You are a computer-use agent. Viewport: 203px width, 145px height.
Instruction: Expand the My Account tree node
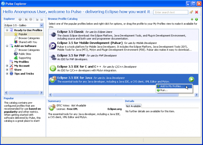[7, 66]
